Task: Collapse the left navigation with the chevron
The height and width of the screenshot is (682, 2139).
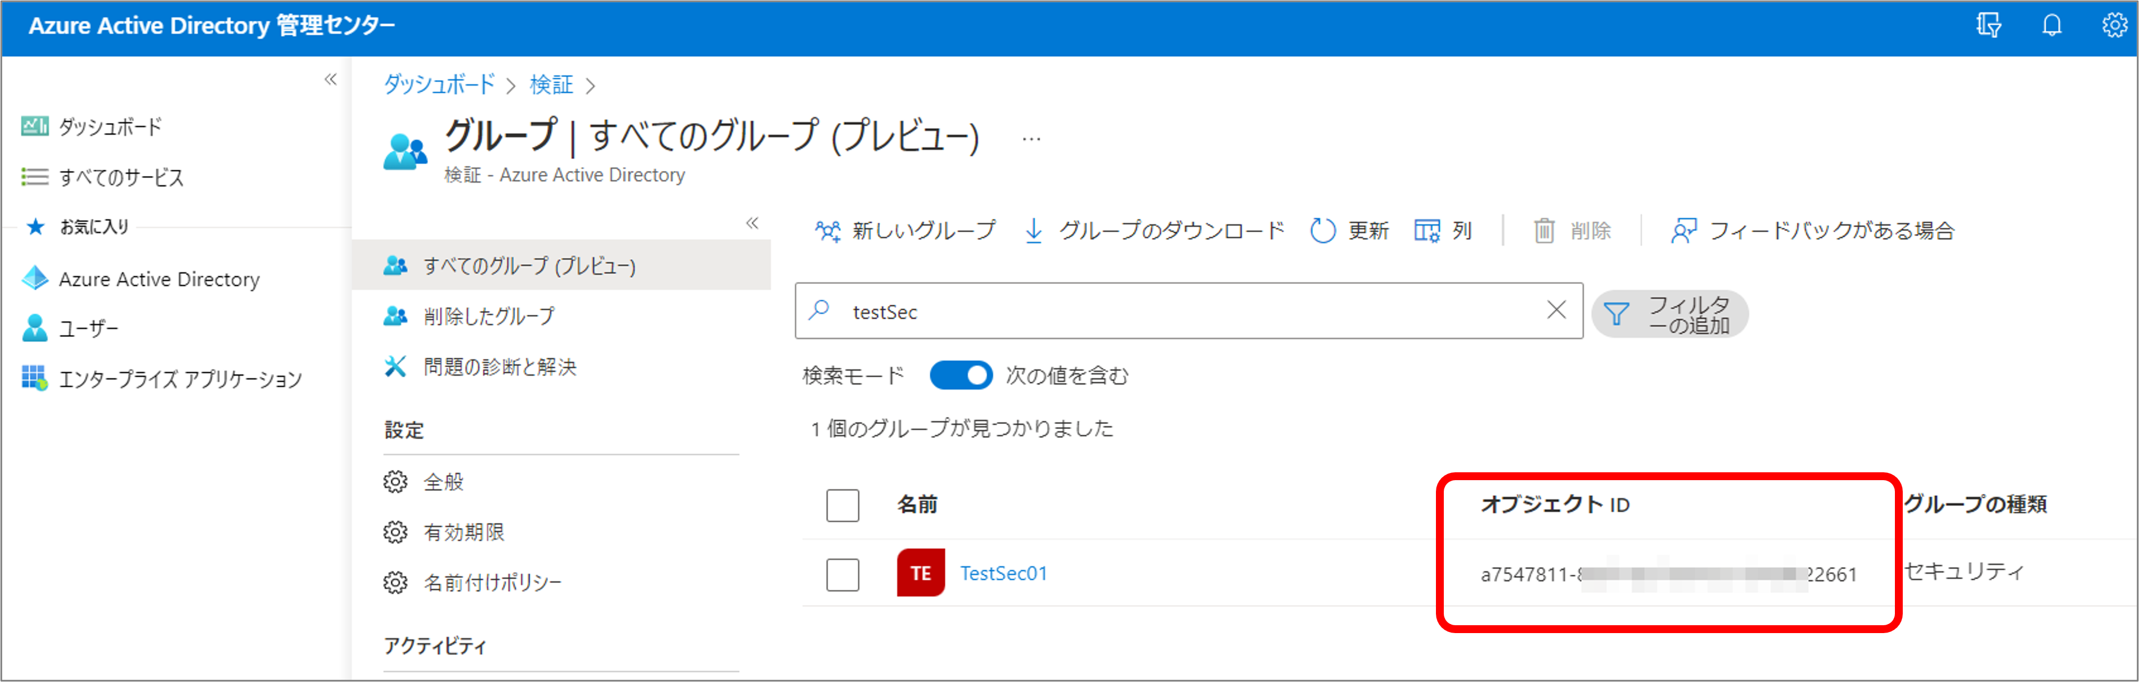Action: (331, 80)
